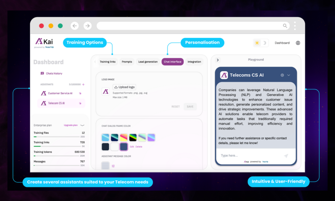Click the Training links value 728
Viewport: 335px width, 201px height.
[82, 142]
